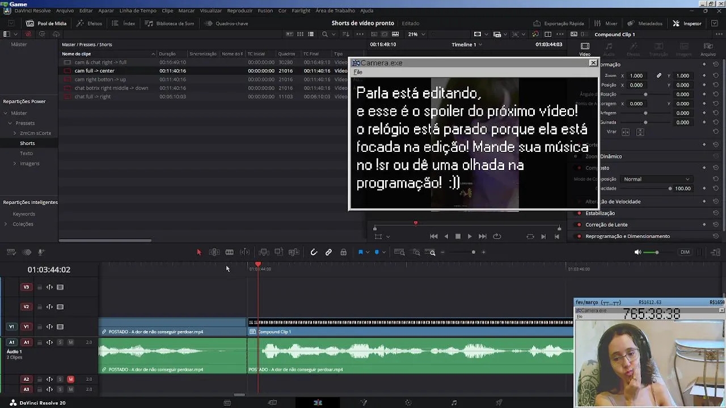Toggle Position Lock padlock in timeline toolbar

[x=343, y=252]
